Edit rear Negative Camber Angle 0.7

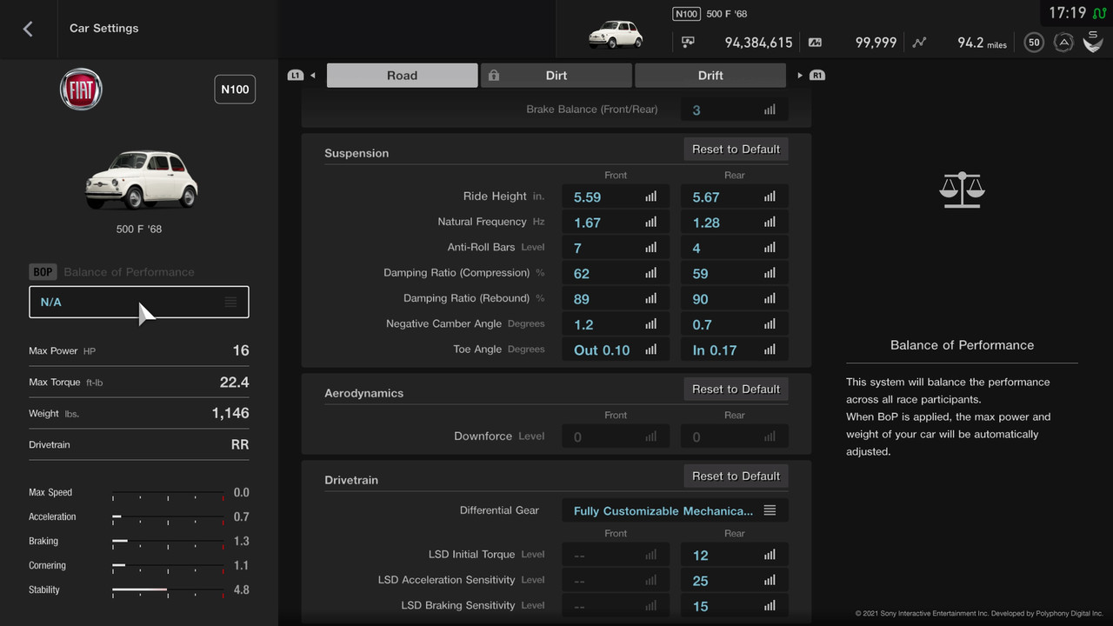click(735, 324)
